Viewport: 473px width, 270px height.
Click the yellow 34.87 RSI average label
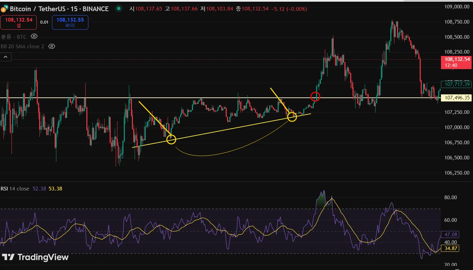pyautogui.click(x=450, y=248)
